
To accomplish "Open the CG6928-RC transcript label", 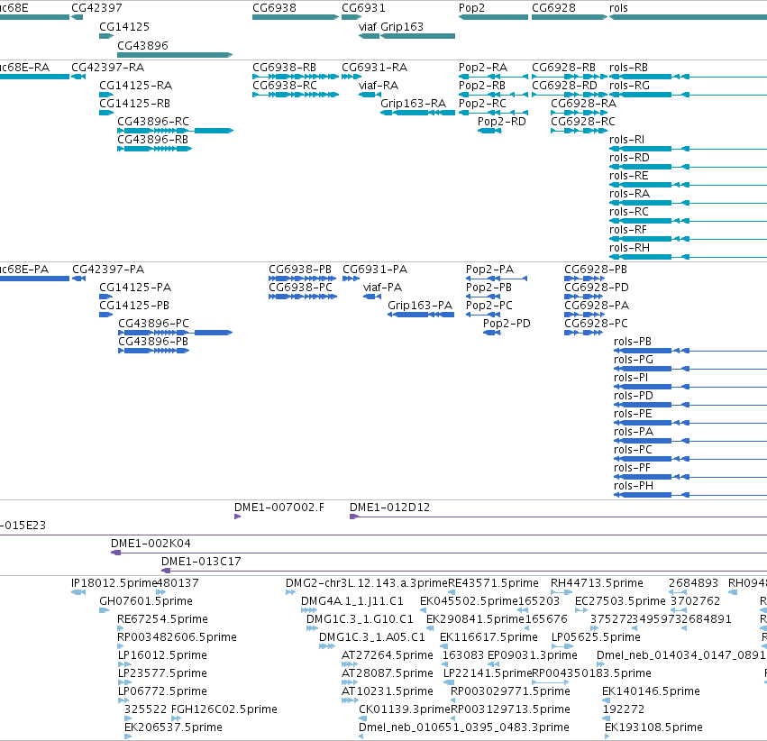I will (x=583, y=122).
